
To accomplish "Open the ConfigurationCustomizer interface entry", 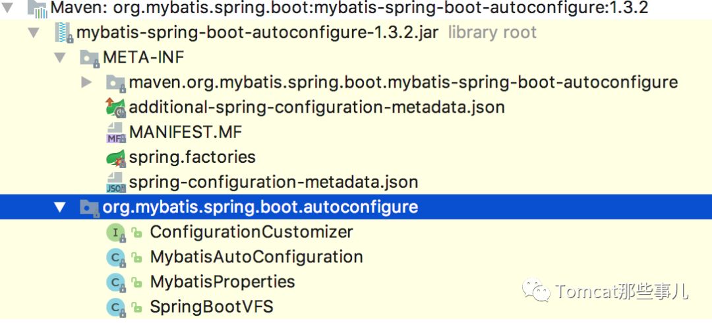I will (x=252, y=232).
